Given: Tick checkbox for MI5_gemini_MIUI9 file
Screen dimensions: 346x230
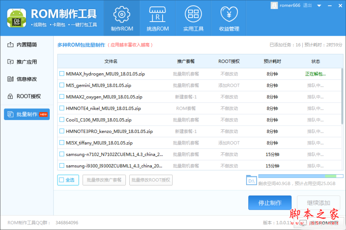Looking at the screenshot, I should tap(62, 85).
